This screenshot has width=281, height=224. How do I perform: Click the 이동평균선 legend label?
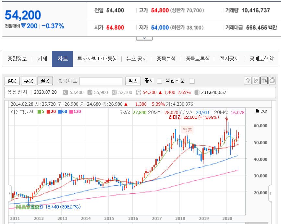point(22,112)
